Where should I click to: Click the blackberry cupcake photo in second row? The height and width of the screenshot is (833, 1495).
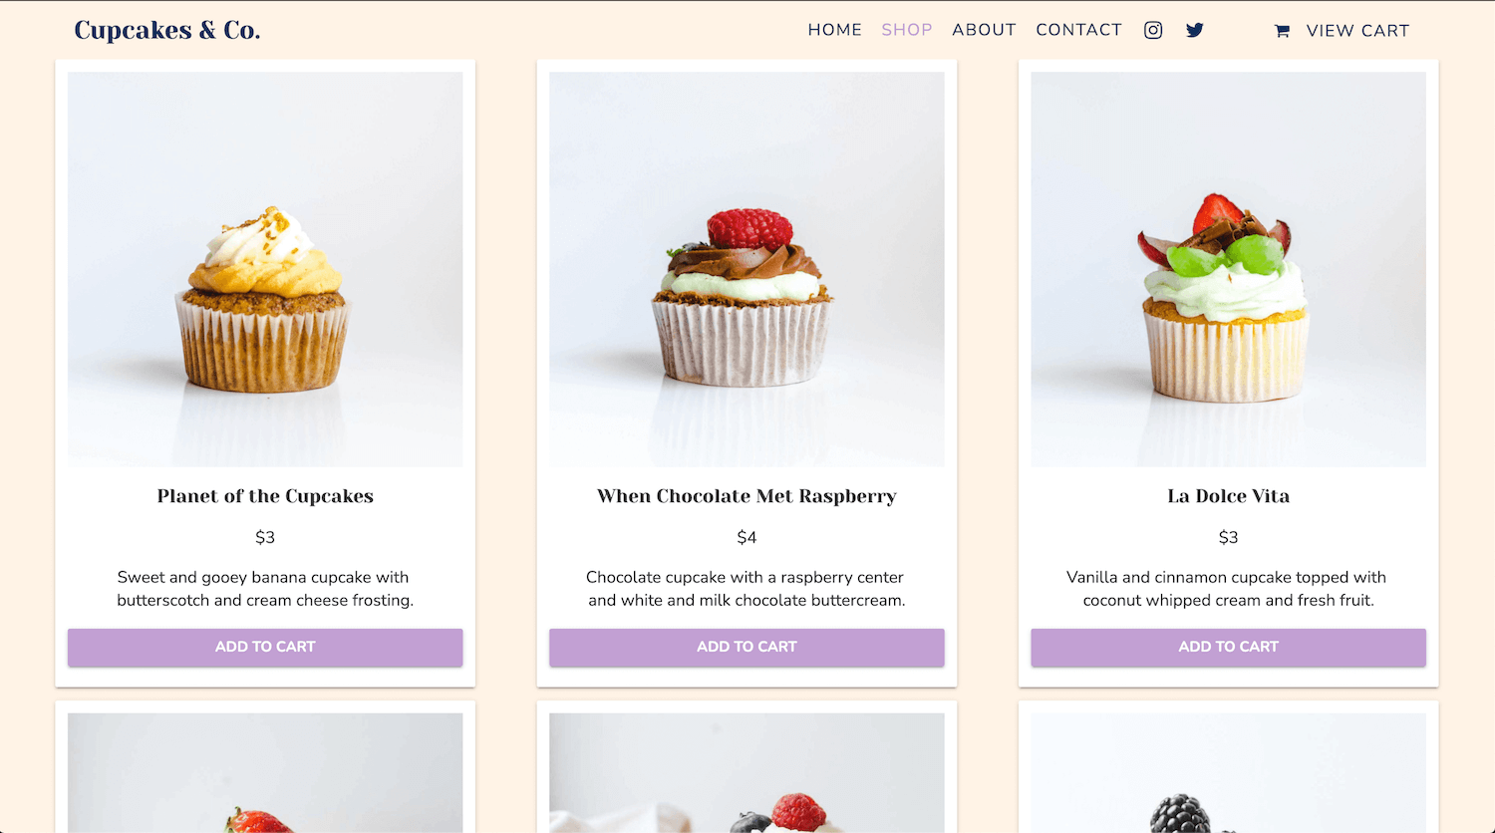(1228, 772)
